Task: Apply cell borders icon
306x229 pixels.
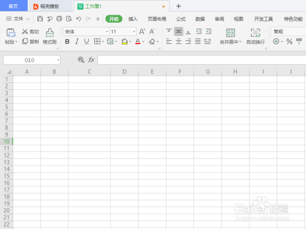Action: pos(97,42)
